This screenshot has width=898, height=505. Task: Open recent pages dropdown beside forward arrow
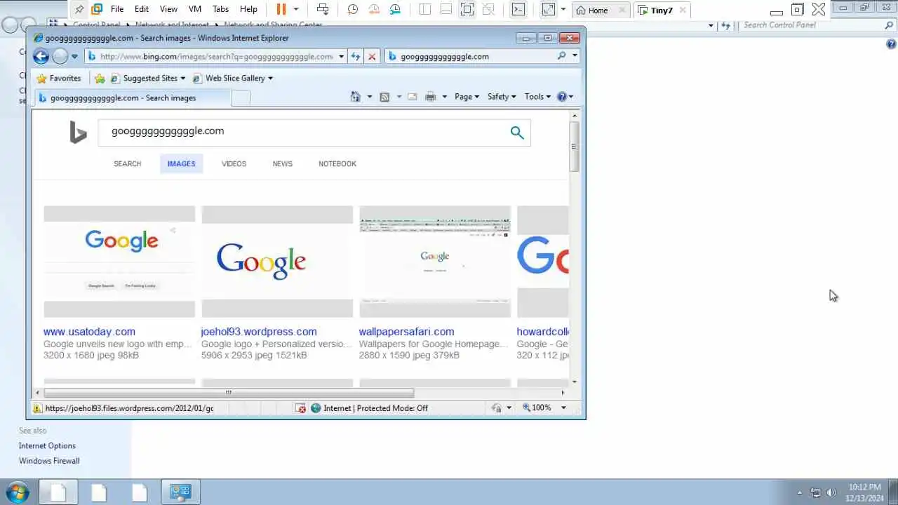74,57
